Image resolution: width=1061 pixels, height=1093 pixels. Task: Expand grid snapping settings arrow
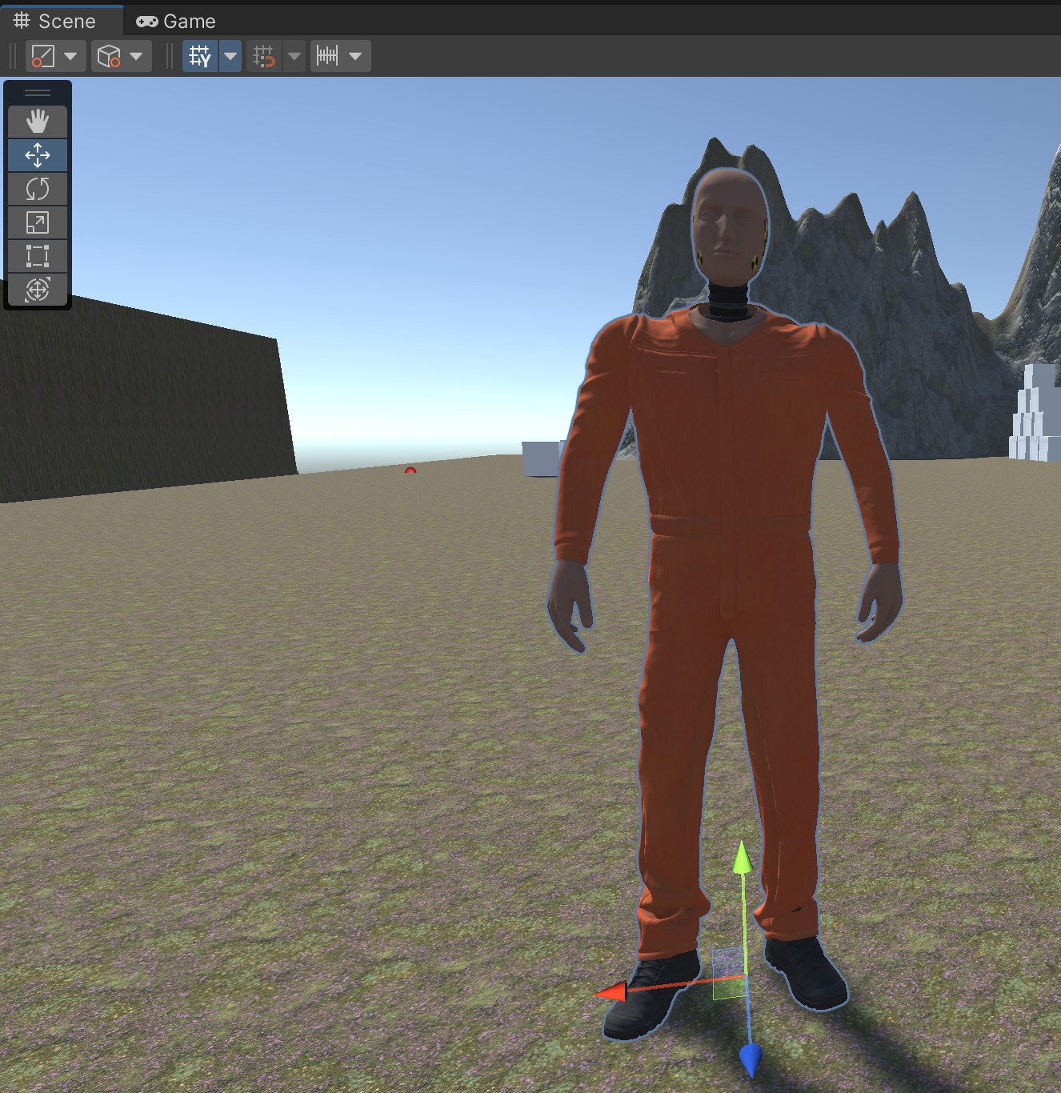294,56
